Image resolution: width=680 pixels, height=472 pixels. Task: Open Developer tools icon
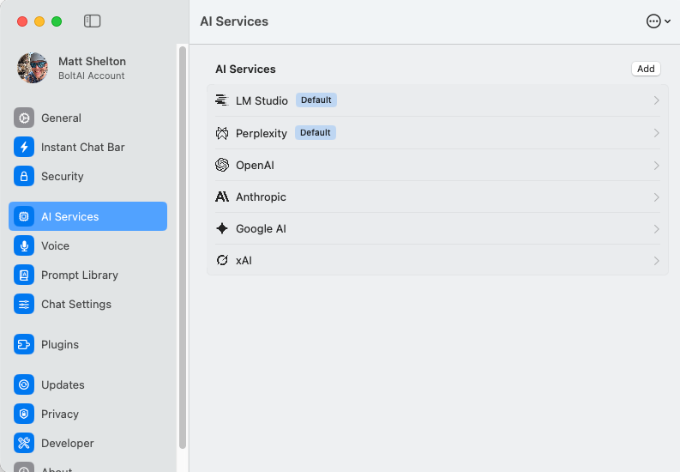click(x=24, y=443)
